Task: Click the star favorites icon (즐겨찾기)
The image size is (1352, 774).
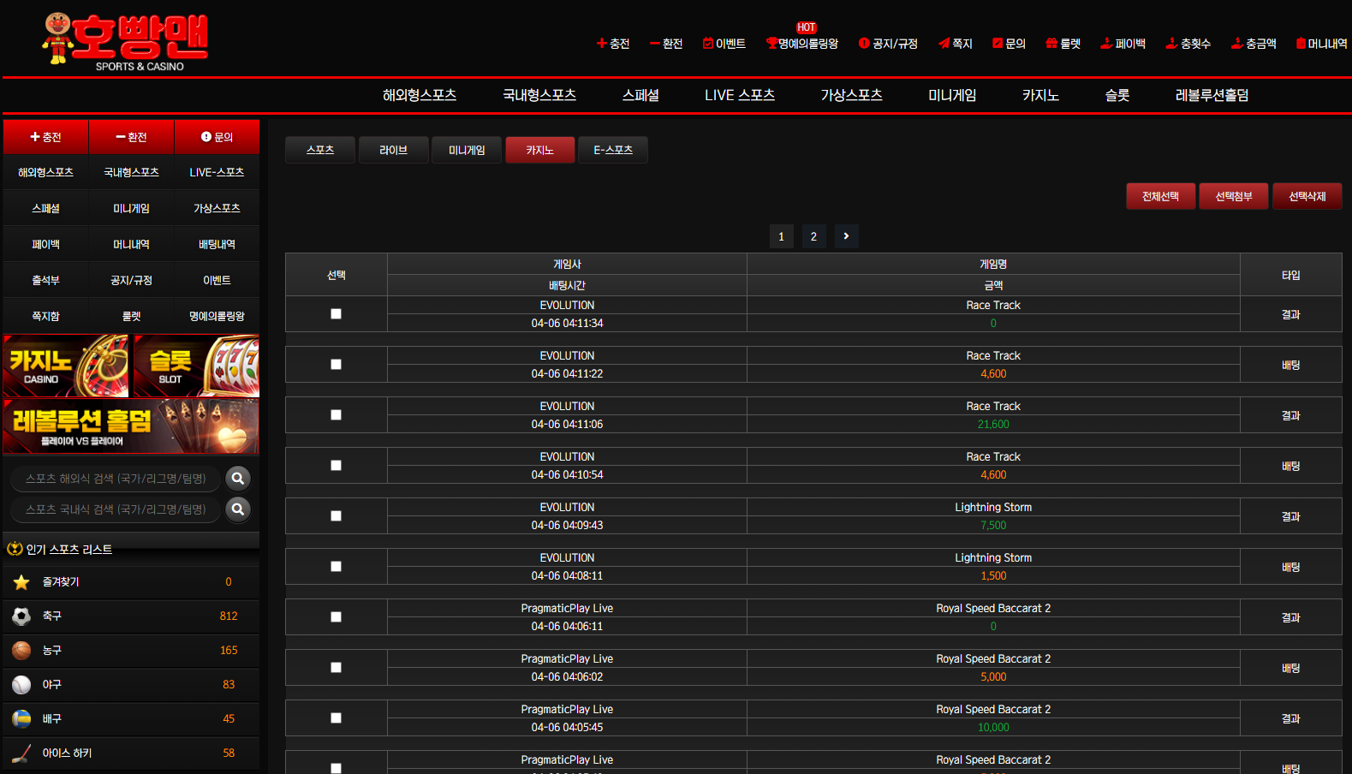Action: [x=21, y=582]
